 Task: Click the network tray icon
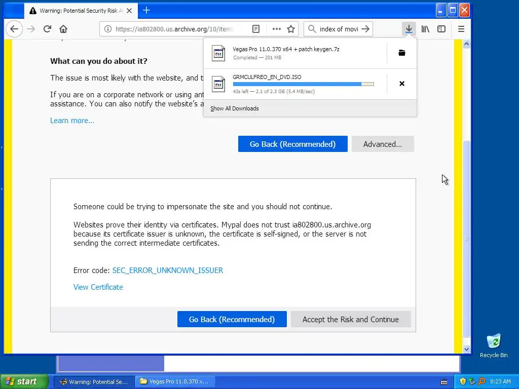coord(472,381)
